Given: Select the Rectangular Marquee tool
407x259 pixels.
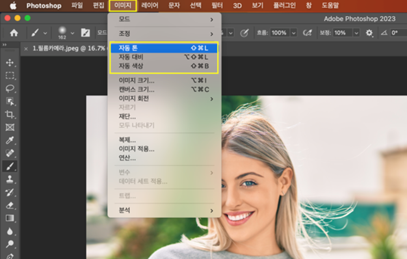Looking at the screenshot, I should point(10,75).
